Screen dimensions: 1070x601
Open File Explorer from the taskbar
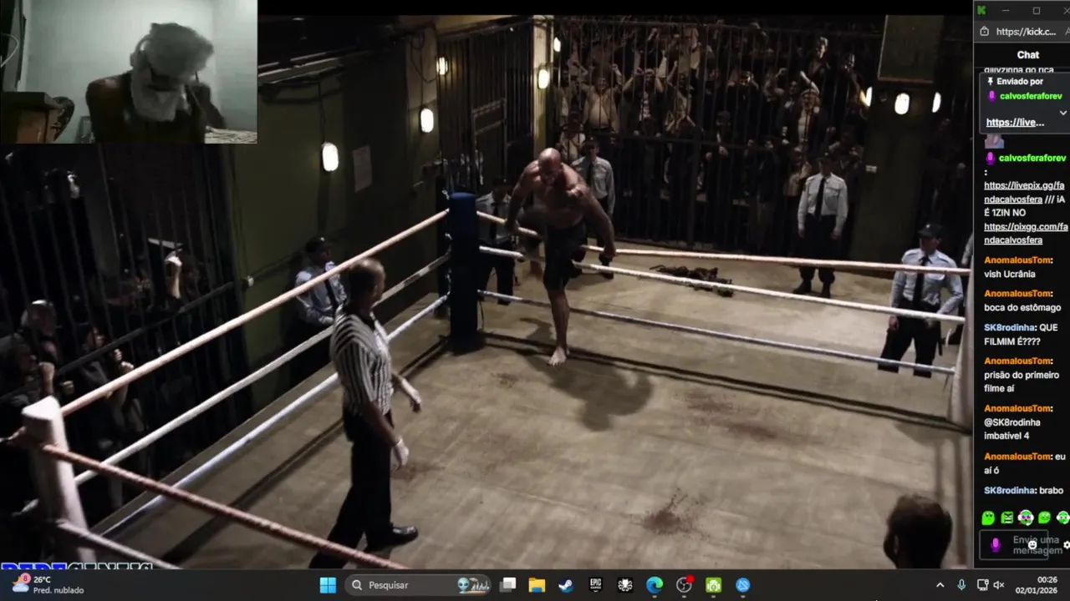[537, 585]
